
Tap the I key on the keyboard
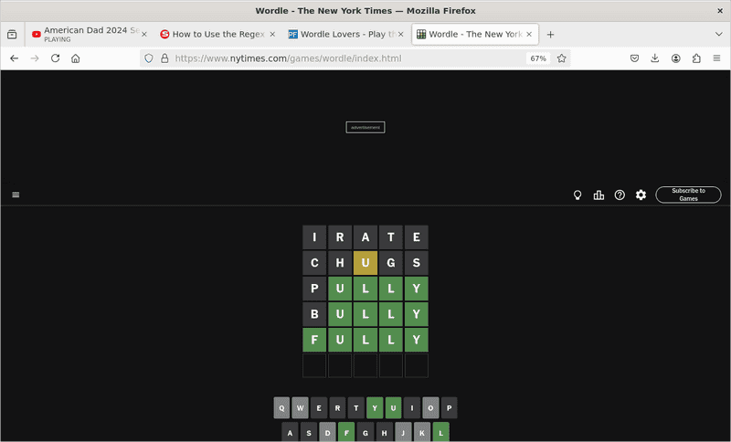(412, 408)
